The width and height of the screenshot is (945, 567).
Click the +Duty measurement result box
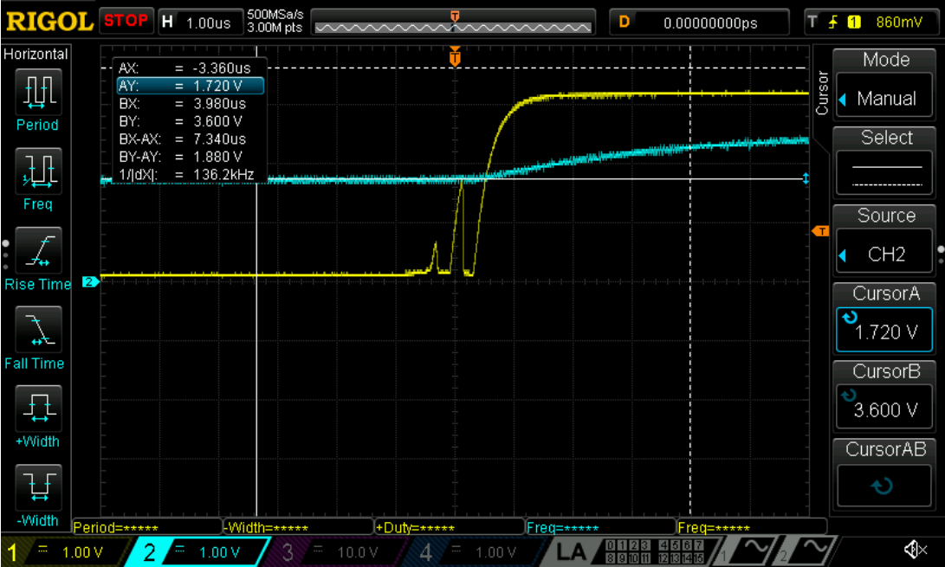[x=450, y=527]
